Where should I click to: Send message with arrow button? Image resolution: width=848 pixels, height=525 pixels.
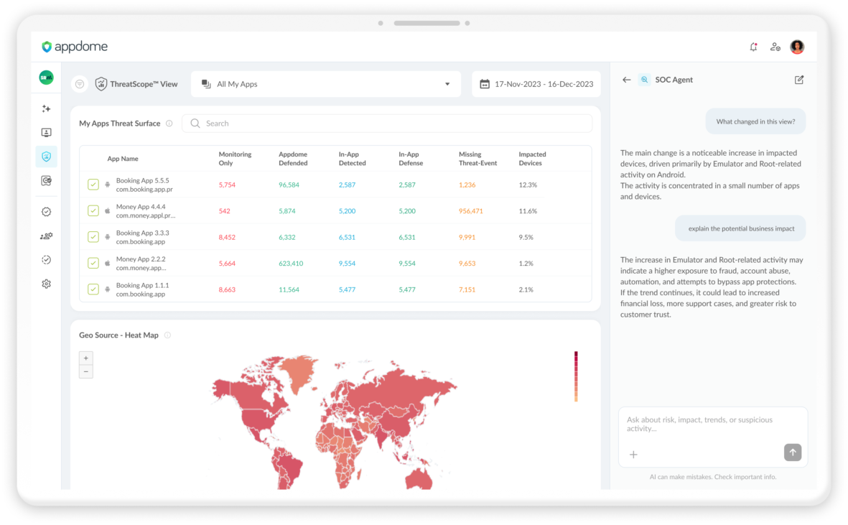(x=793, y=452)
